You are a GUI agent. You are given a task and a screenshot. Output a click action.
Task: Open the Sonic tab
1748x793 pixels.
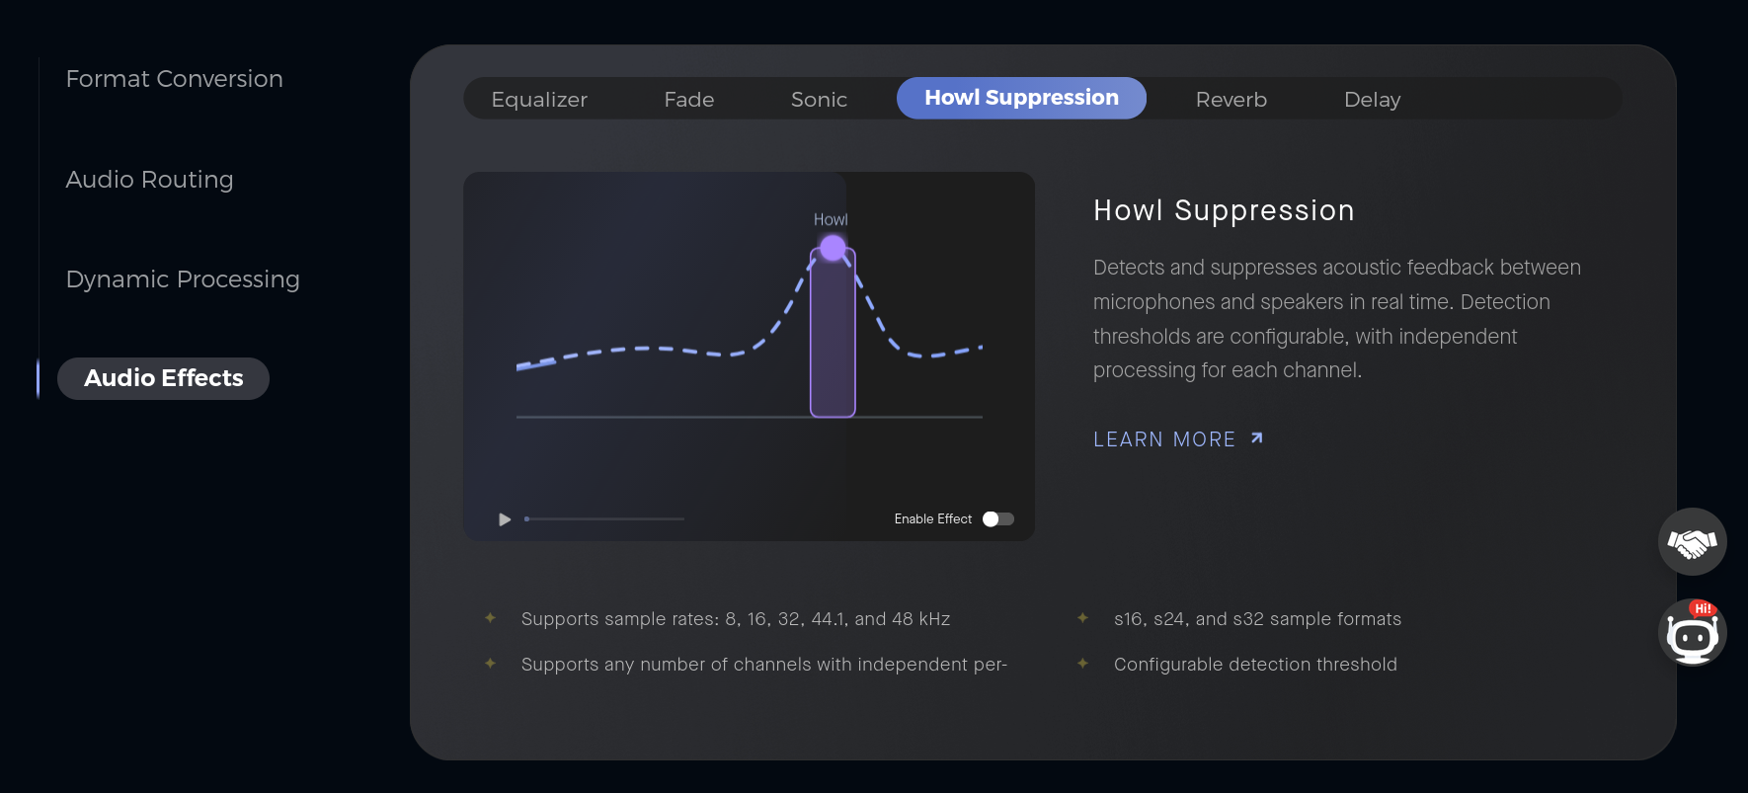[819, 99]
